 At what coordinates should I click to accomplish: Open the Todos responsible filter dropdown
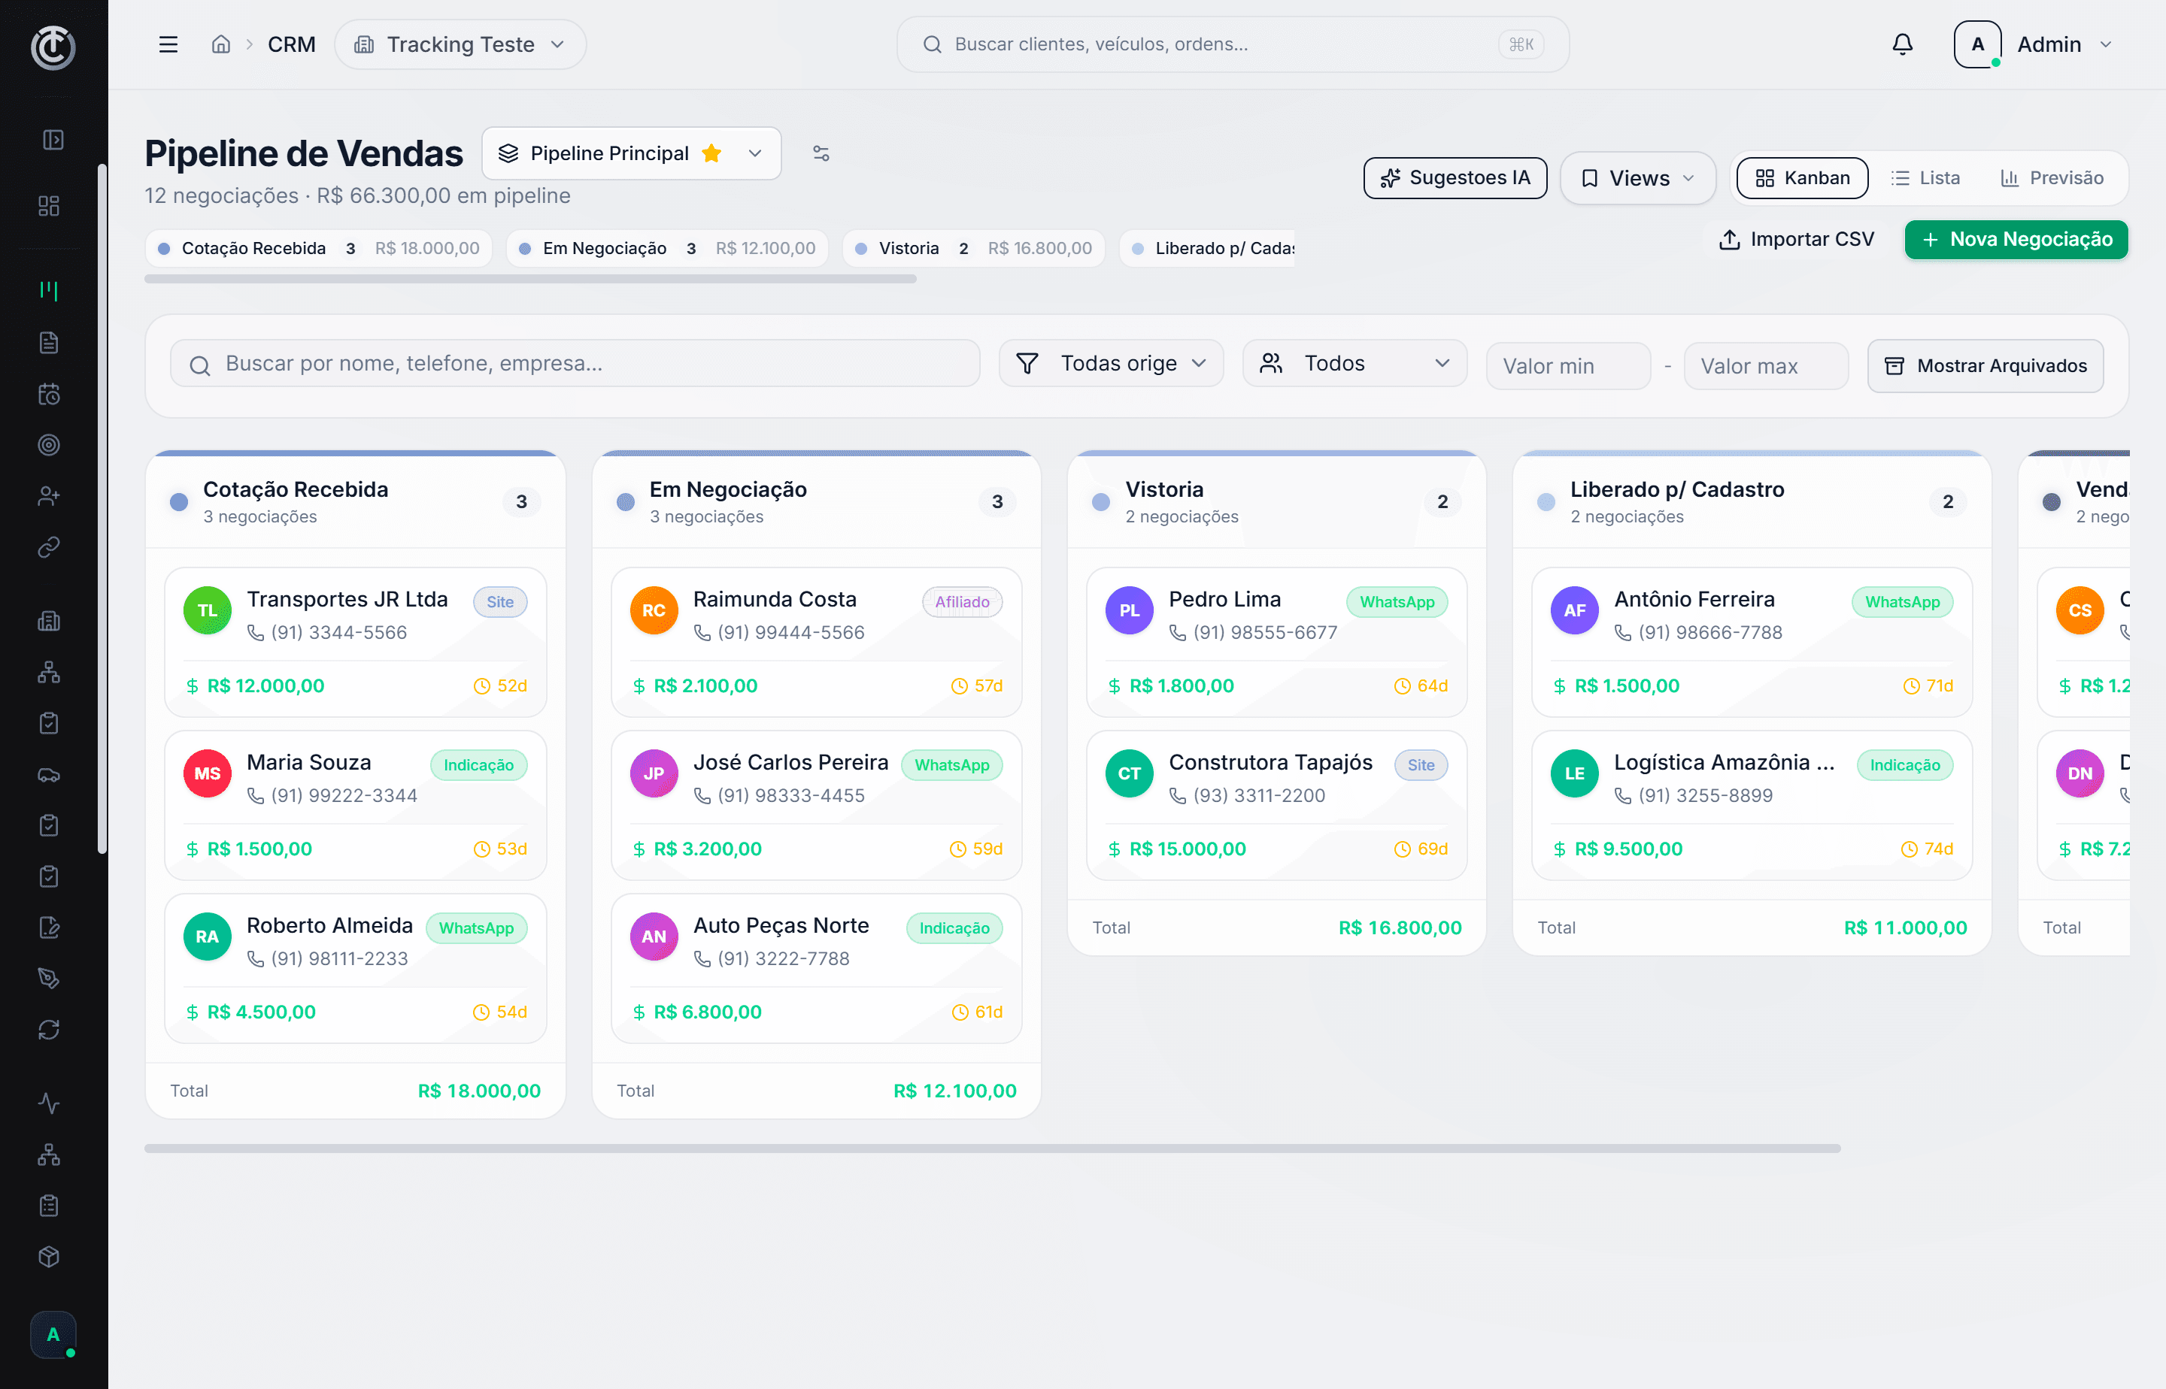(x=1355, y=364)
